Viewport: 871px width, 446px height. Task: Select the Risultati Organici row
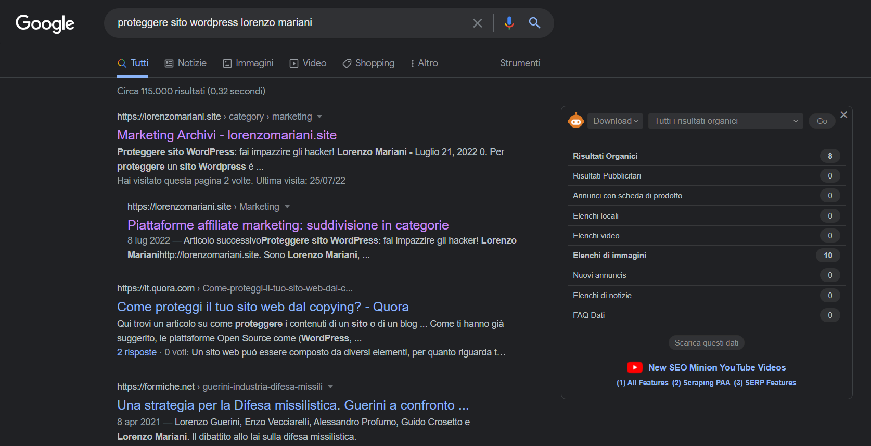(x=706, y=156)
